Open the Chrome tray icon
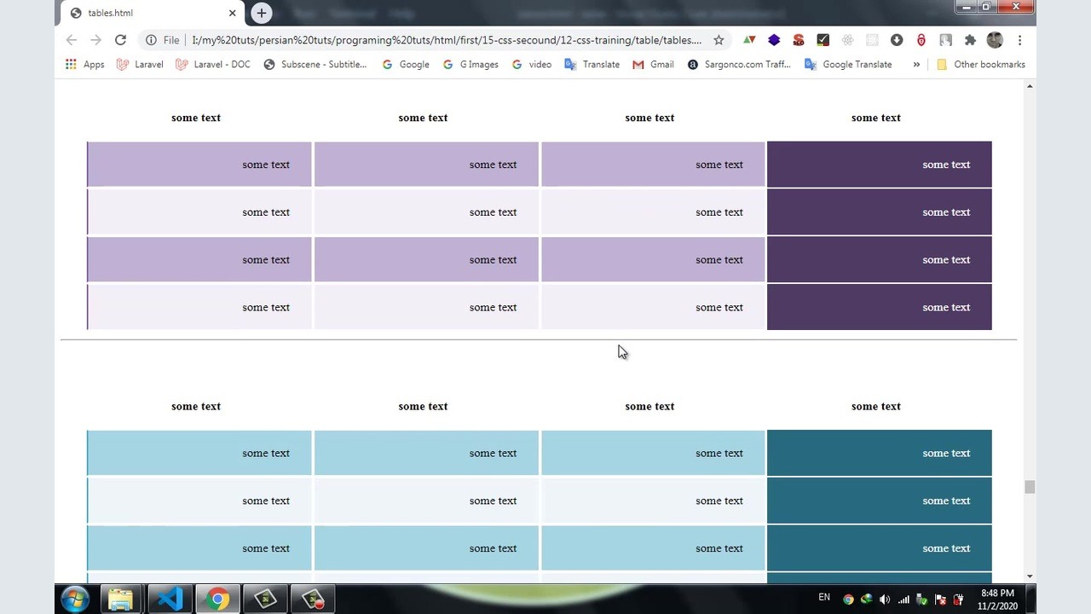This screenshot has width=1091, height=614. (848, 600)
